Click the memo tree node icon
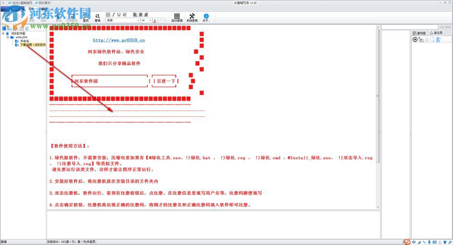 [x=421, y=39]
